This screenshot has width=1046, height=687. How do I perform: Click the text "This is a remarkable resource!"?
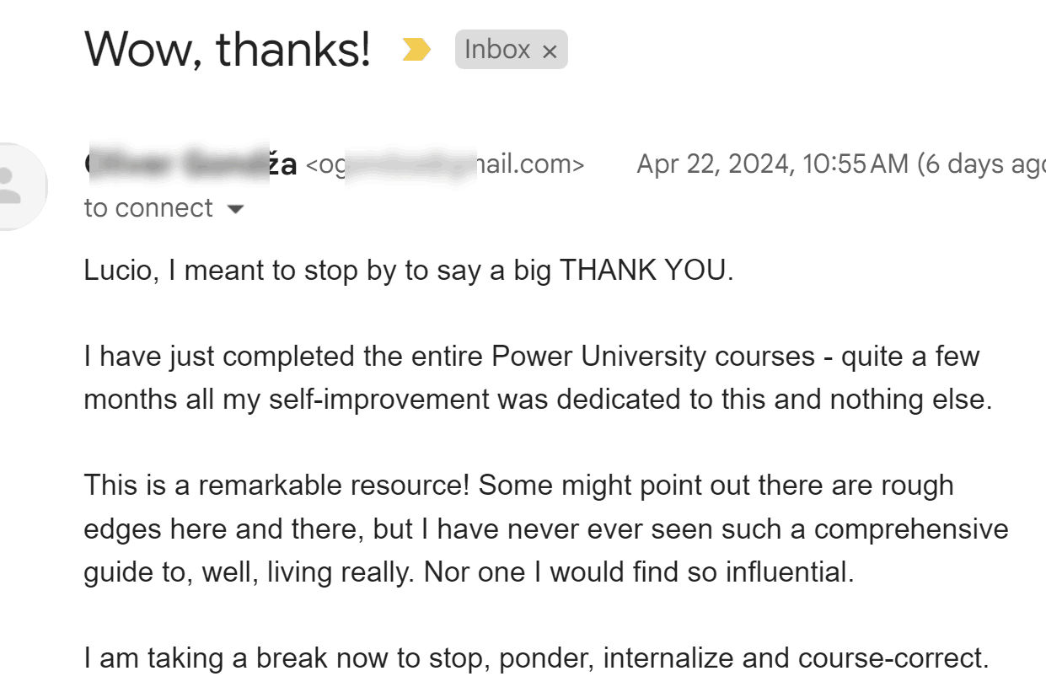pyautogui.click(x=277, y=486)
